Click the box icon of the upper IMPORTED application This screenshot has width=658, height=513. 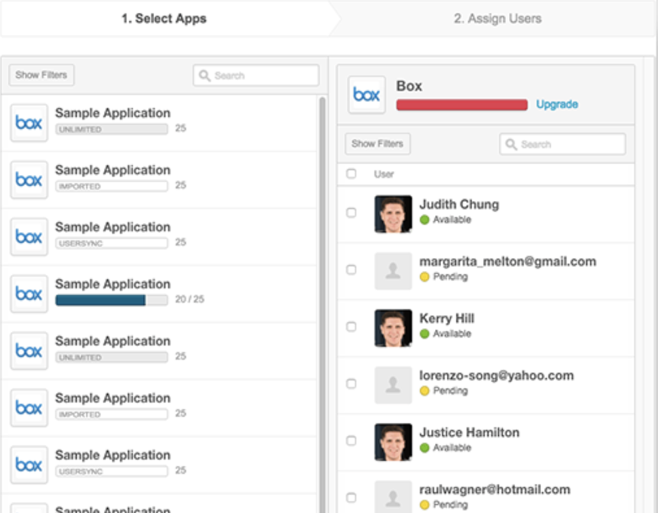coord(29,180)
